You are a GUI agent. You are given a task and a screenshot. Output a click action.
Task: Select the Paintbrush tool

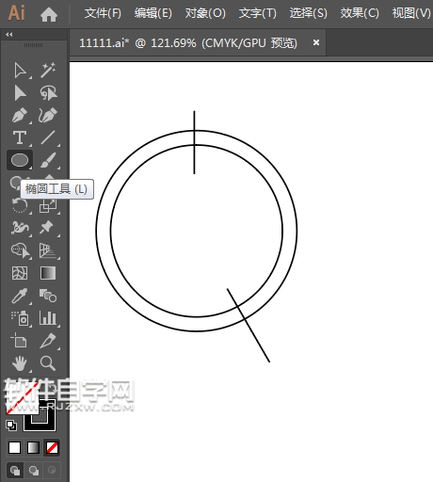(x=48, y=160)
